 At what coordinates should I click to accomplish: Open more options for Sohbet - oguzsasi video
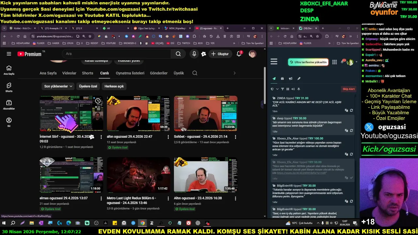click(235, 137)
